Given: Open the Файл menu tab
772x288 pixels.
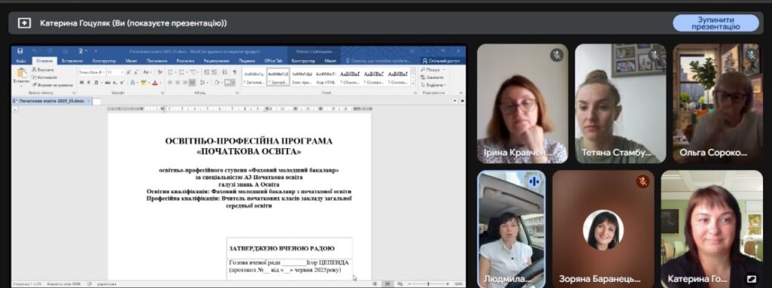Looking at the screenshot, I should [20, 61].
